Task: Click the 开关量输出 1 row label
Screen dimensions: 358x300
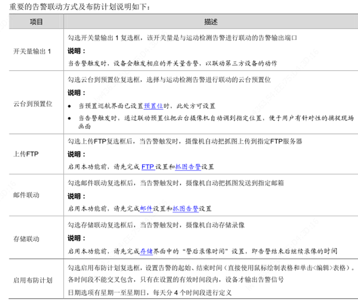Action: click(32, 51)
